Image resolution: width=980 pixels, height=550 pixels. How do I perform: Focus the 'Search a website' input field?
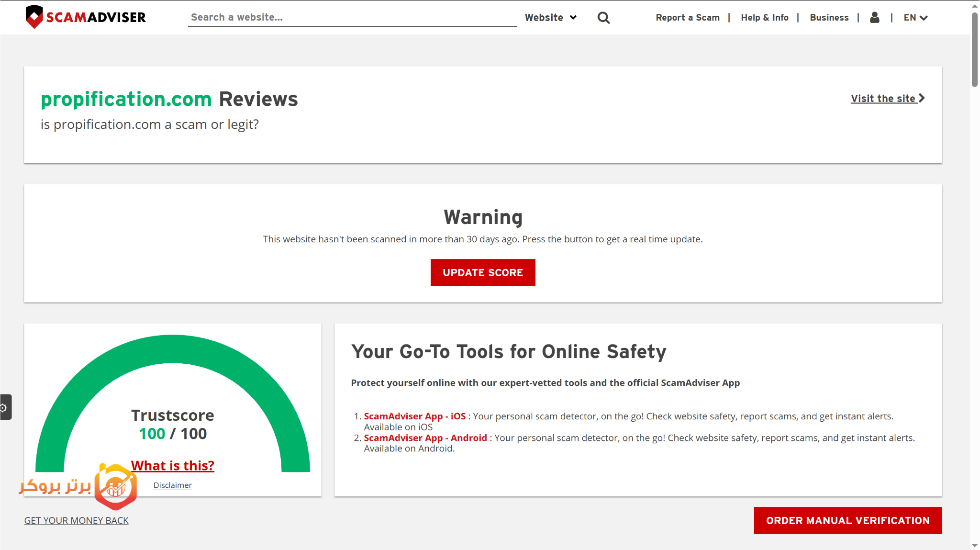pyautogui.click(x=353, y=18)
